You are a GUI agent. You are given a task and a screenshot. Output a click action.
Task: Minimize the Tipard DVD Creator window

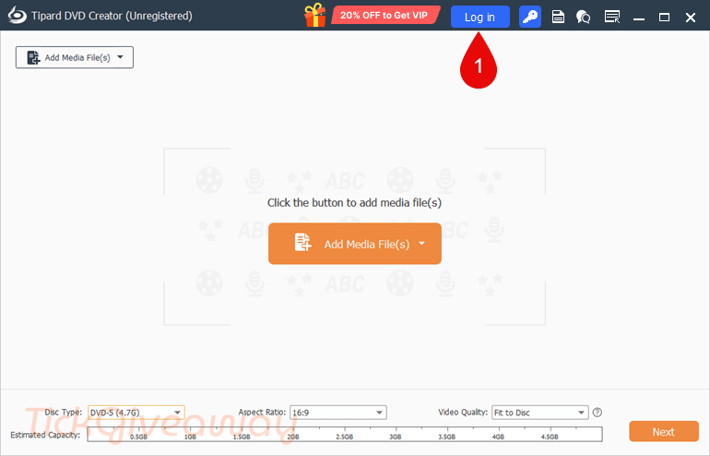coord(639,18)
